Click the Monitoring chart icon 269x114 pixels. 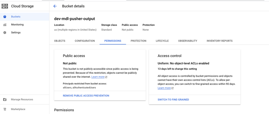[x=5, y=25]
